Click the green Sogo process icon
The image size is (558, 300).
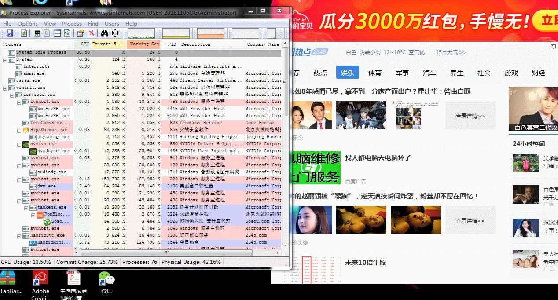(47, 221)
